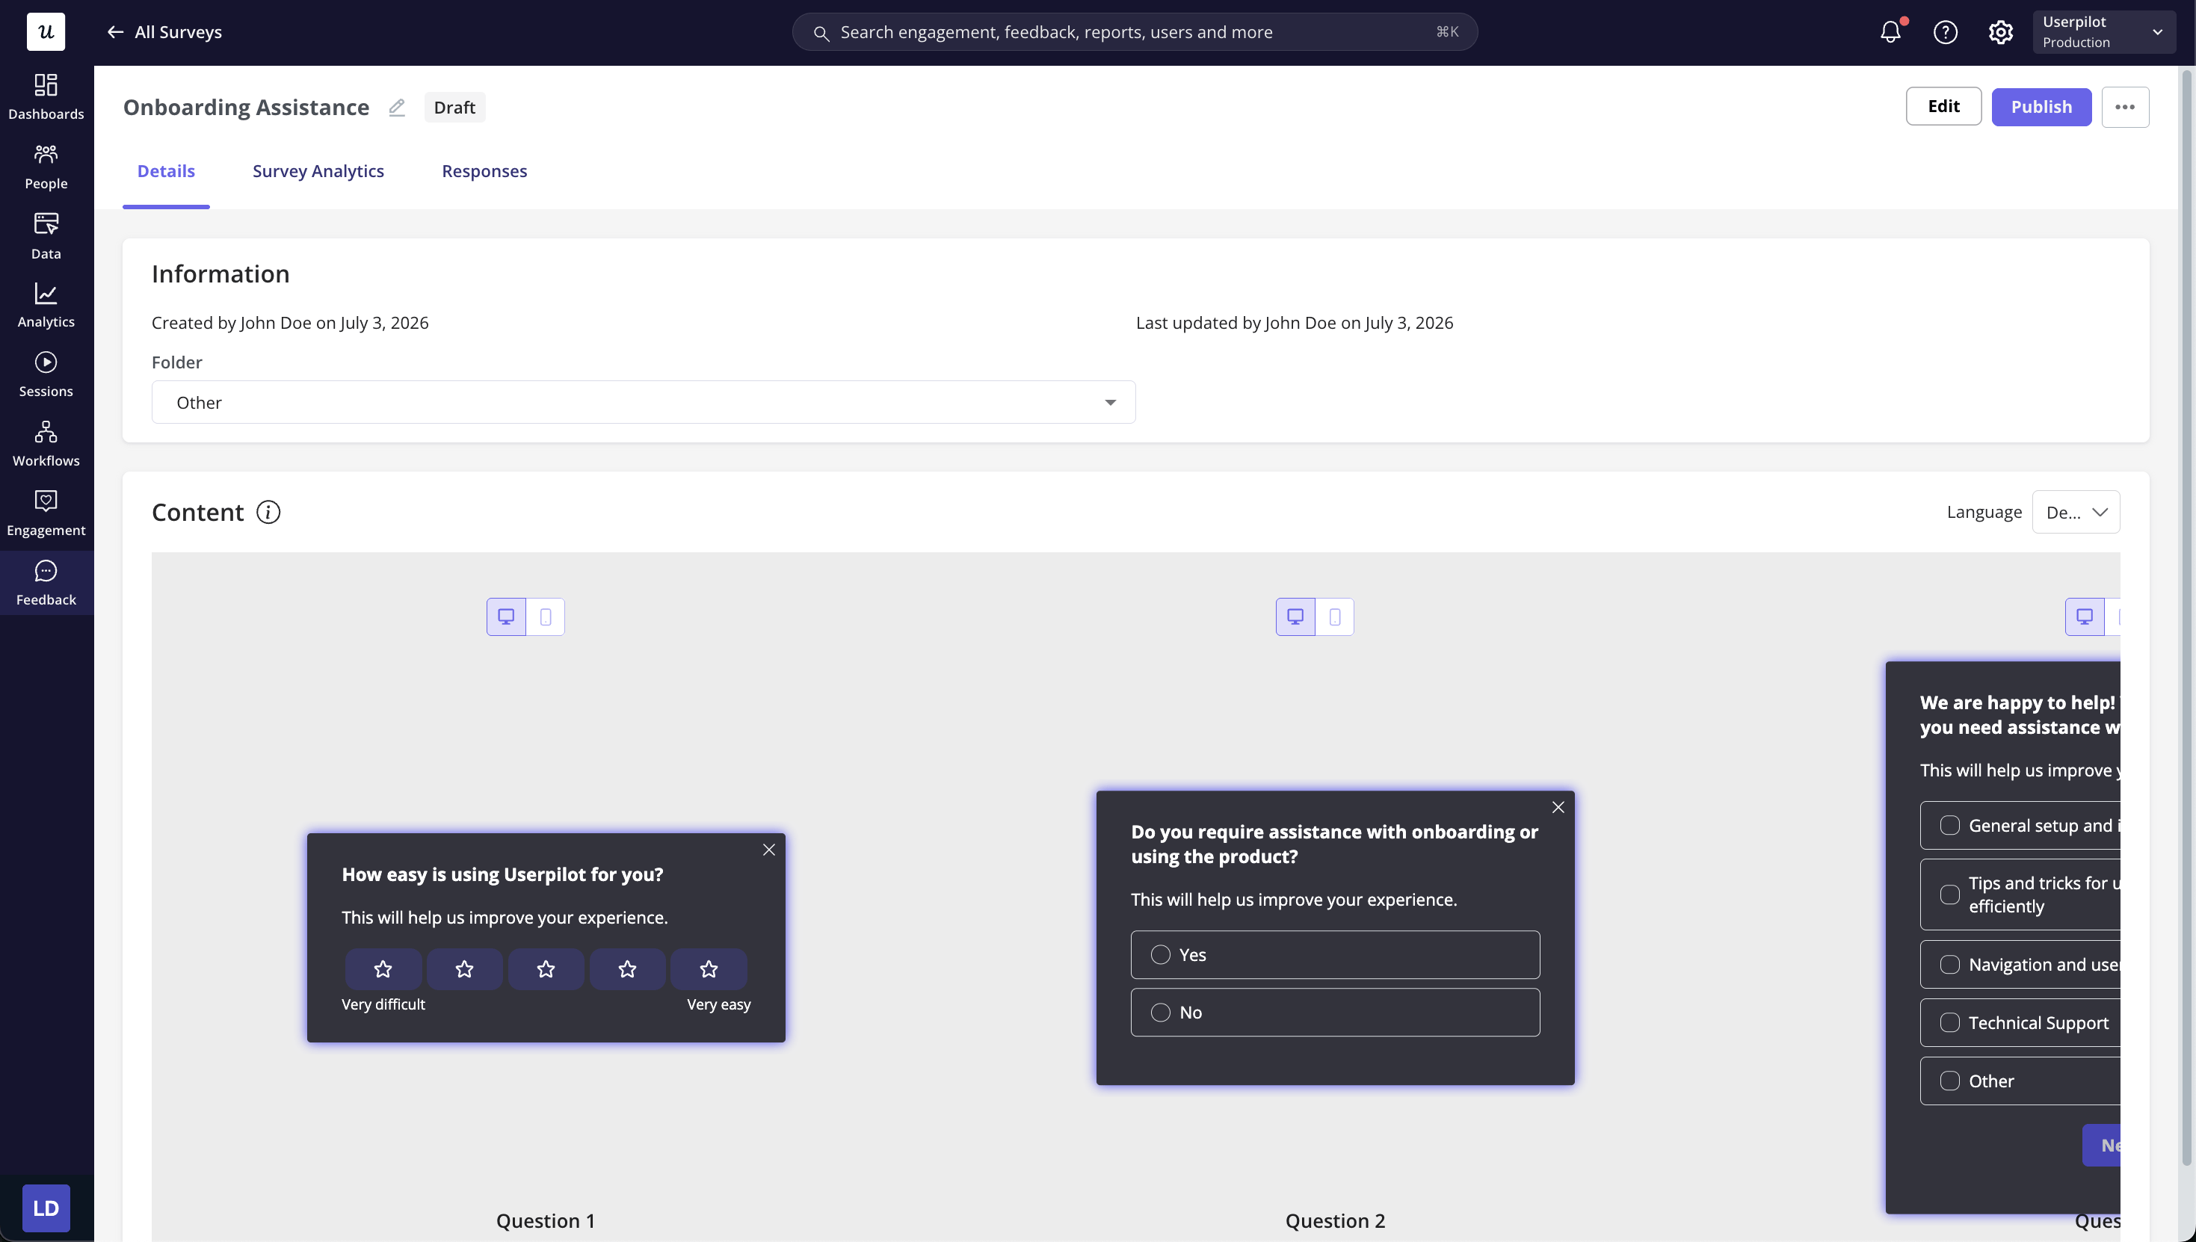Open the Folder dropdown showing Other
2196x1242 pixels.
pyautogui.click(x=644, y=403)
